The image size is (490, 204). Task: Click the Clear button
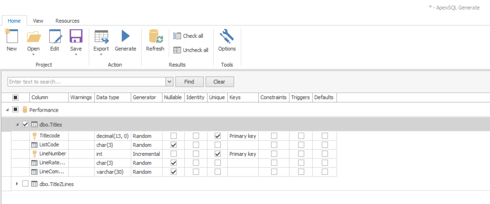pyautogui.click(x=219, y=82)
